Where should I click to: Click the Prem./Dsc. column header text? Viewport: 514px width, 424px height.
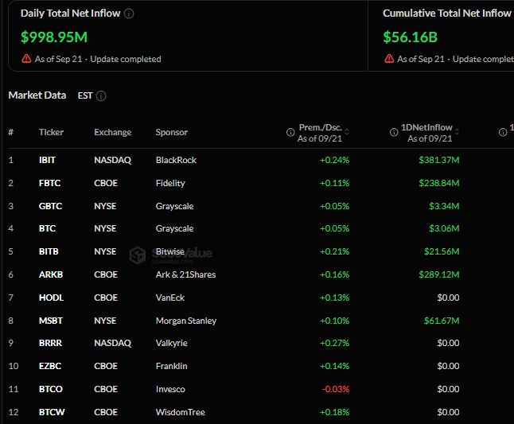[x=321, y=127]
